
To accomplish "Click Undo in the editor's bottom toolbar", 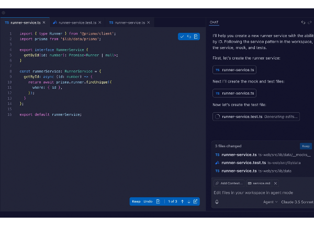I will pyautogui.click(x=148, y=201).
